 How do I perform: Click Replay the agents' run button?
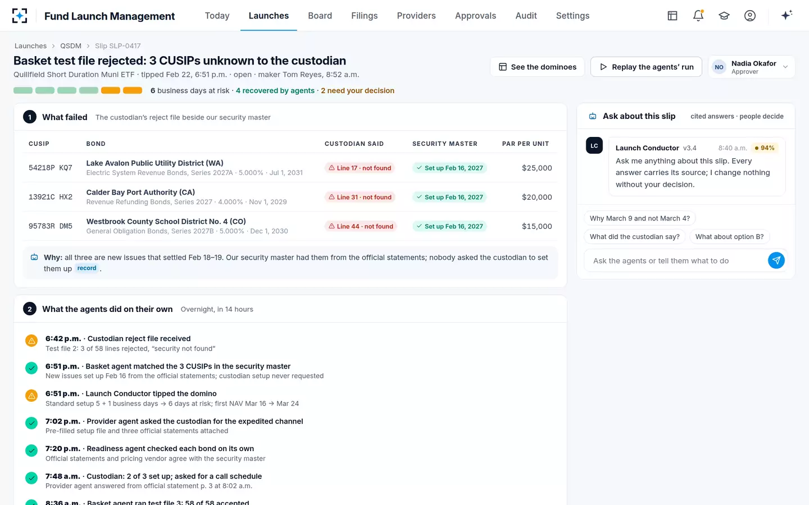(646, 67)
